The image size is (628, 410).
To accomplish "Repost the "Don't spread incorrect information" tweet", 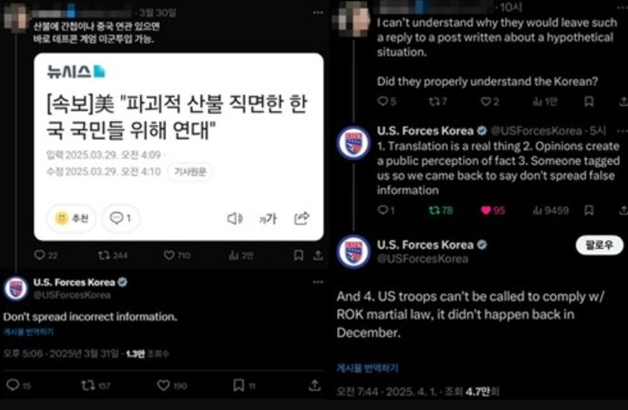I will point(88,385).
